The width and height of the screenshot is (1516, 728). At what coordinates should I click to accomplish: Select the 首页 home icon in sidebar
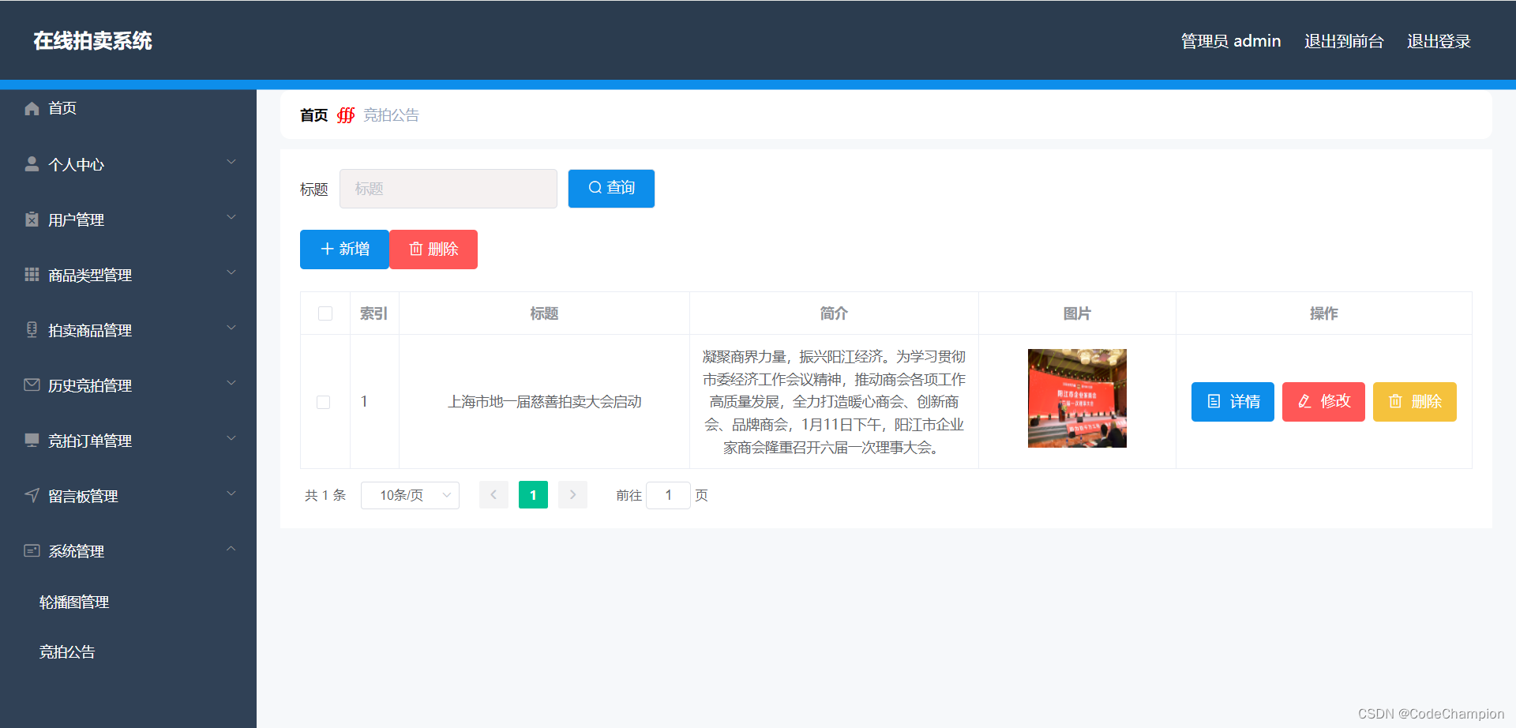(x=32, y=108)
